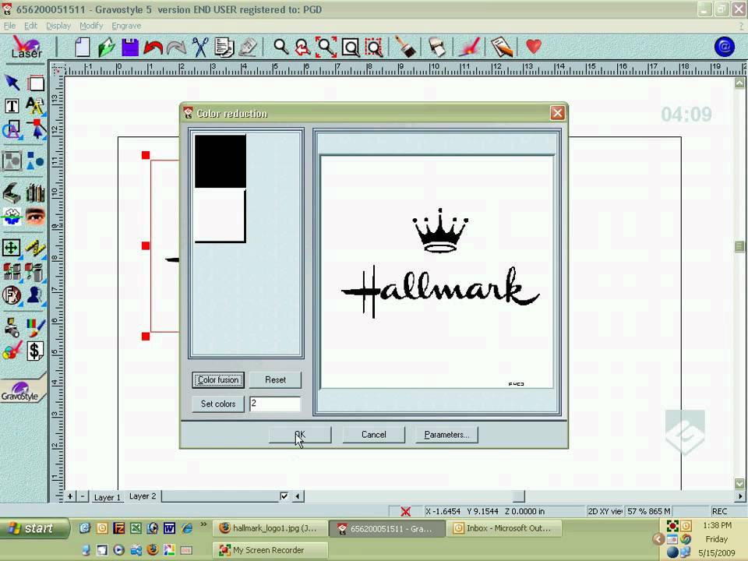The height and width of the screenshot is (561, 748).
Task: Select the black color swatch
Action: coord(221,161)
